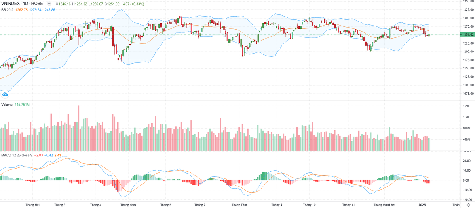475x208 pixels.
Task: Click the TradingView cloud logo icon
Action: coord(5,93)
